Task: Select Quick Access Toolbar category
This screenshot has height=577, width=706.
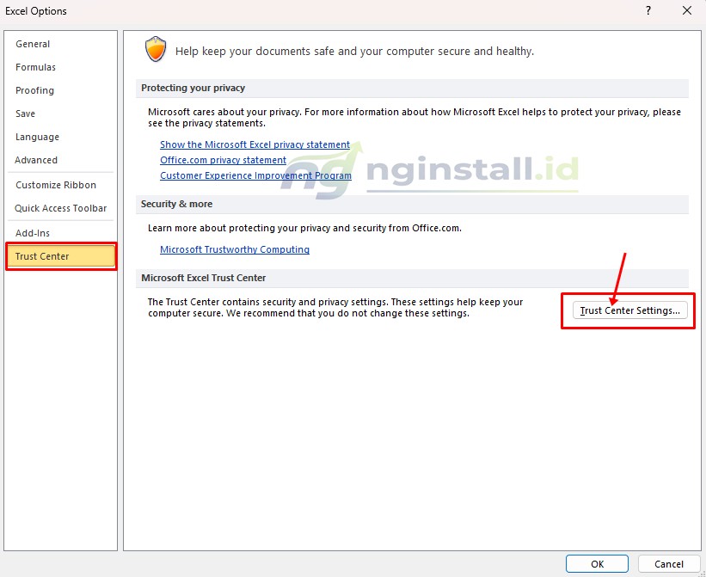Action: [x=61, y=208]
